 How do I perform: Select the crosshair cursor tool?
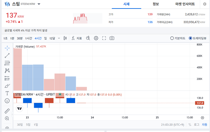pos(7,48)
